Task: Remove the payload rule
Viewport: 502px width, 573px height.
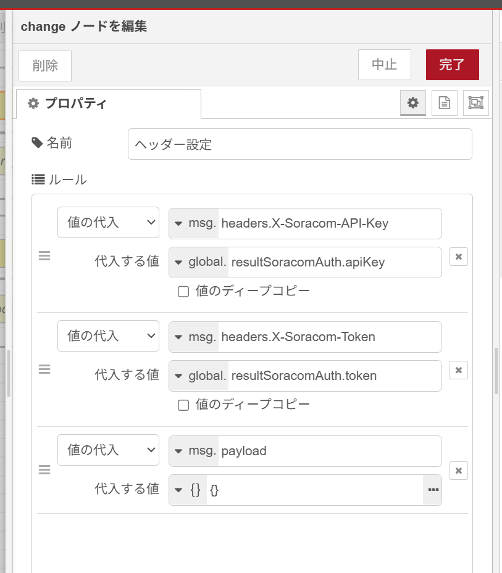Action: pyautogui.click(x=458, y=471)
